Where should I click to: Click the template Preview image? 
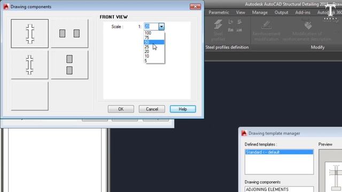330,171
